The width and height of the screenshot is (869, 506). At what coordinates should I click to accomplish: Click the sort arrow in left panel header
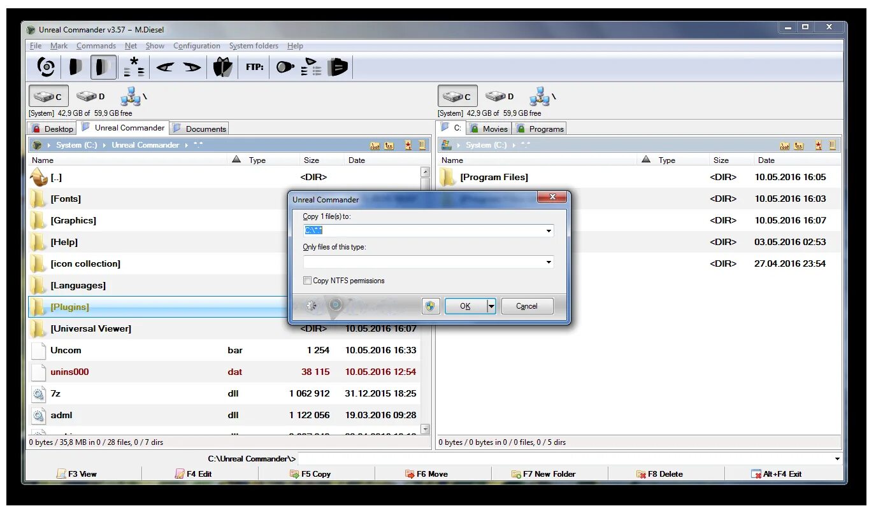[x=237, y=159]
